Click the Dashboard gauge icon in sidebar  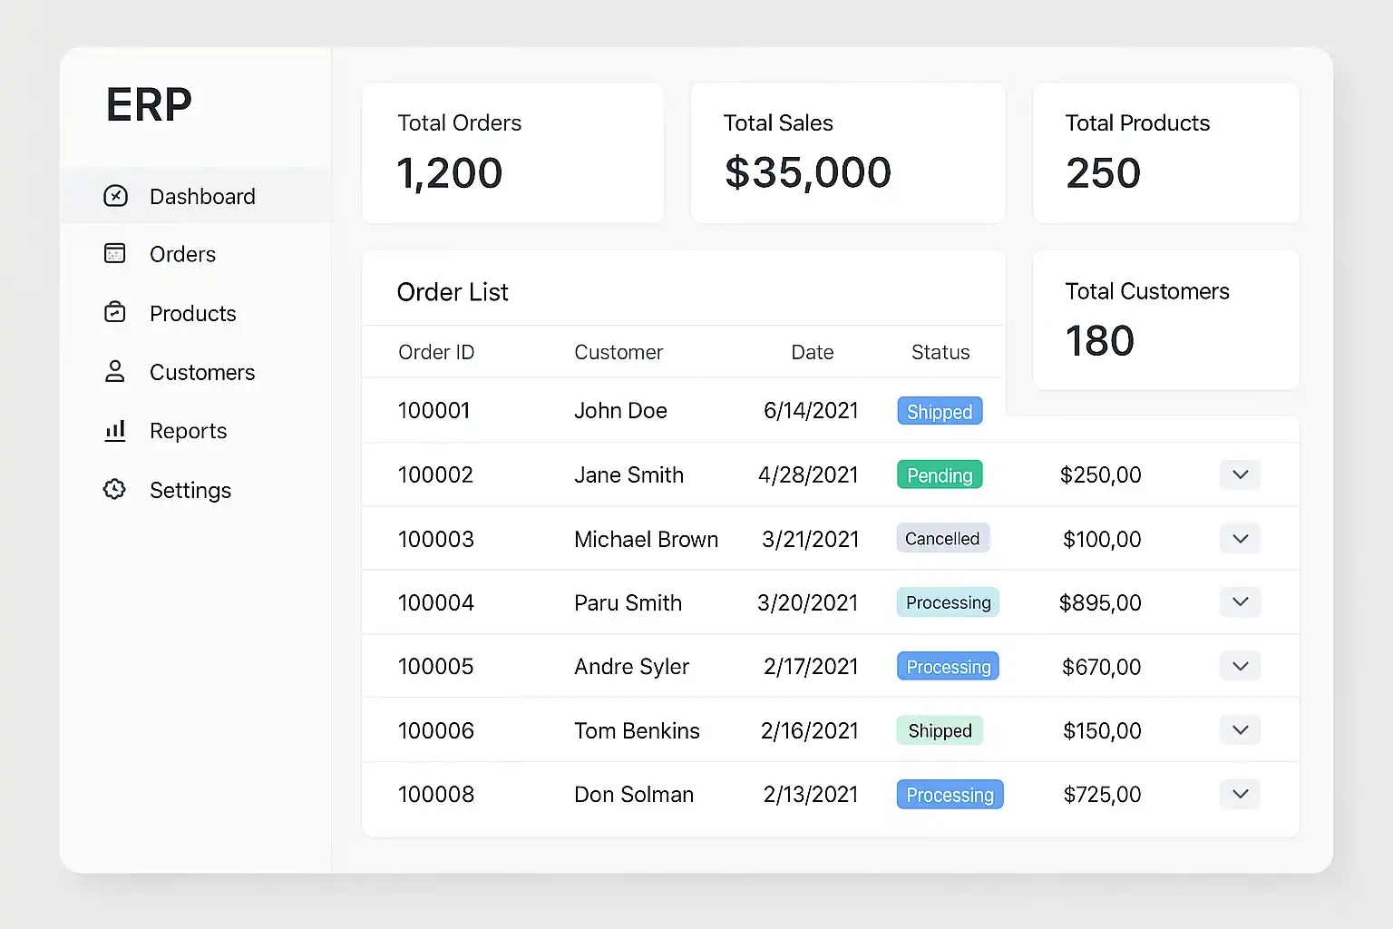click(x=115, y=196)
